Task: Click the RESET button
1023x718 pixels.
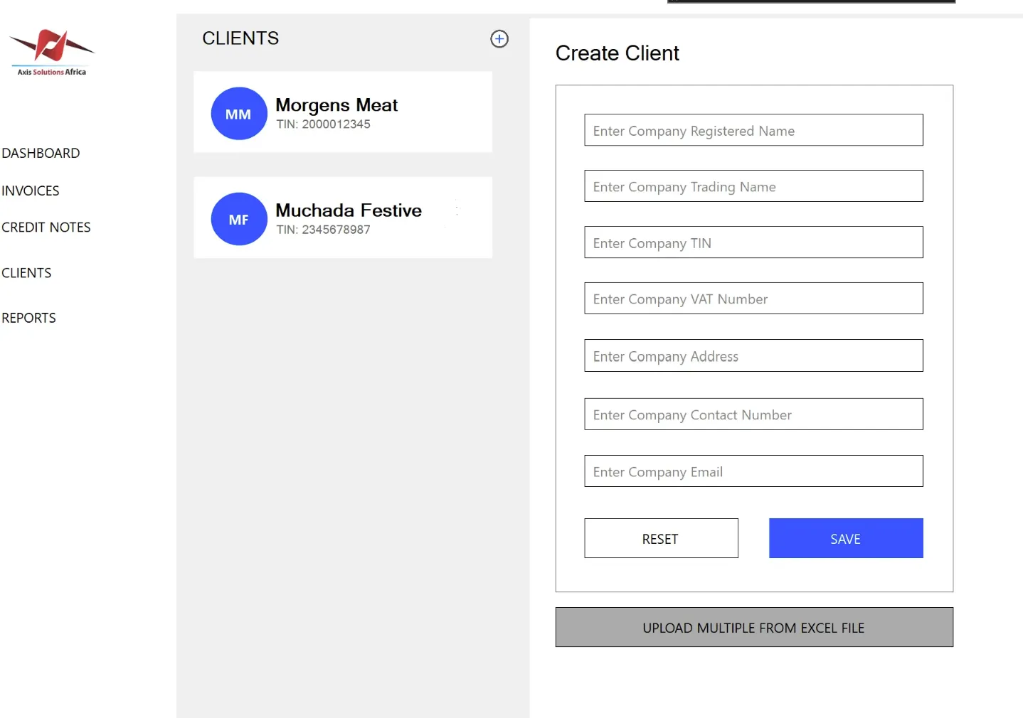Action: pos(661,538)
